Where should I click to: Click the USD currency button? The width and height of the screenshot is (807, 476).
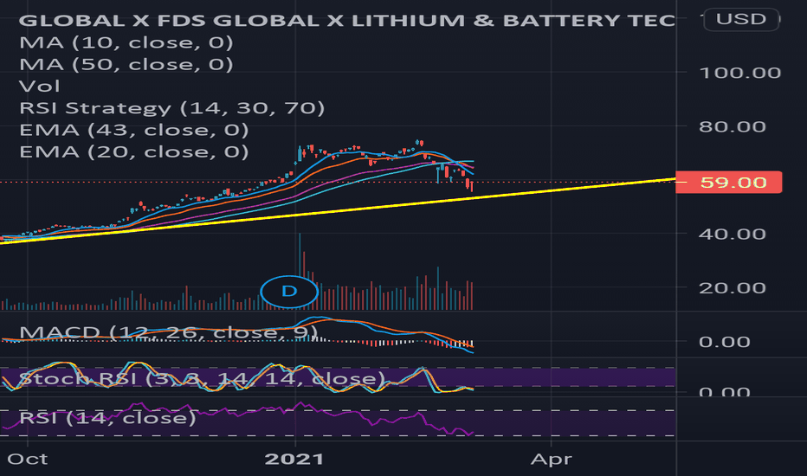coord(741,20)
